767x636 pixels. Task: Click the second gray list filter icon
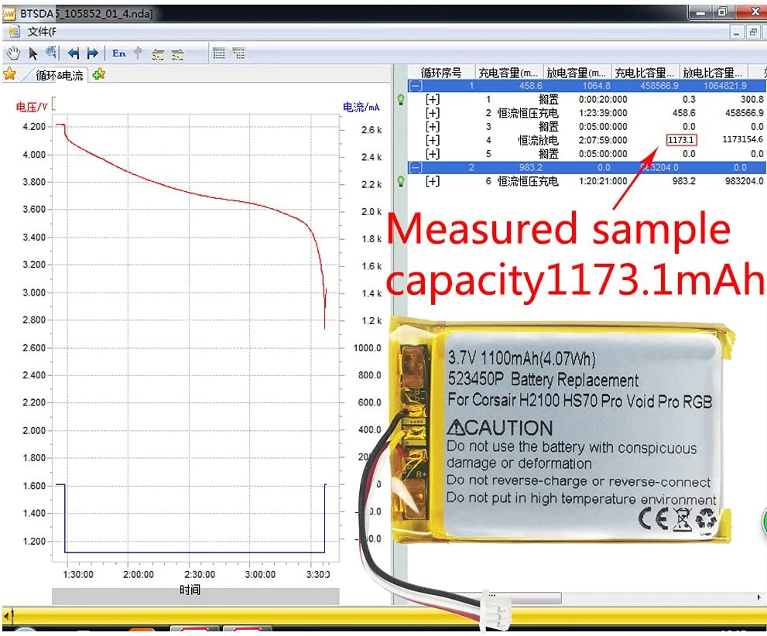238,53
